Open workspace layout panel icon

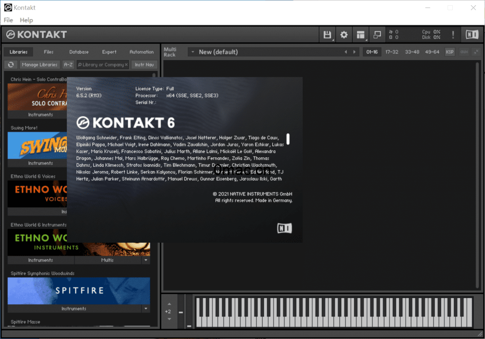click(x=360, y=35)
